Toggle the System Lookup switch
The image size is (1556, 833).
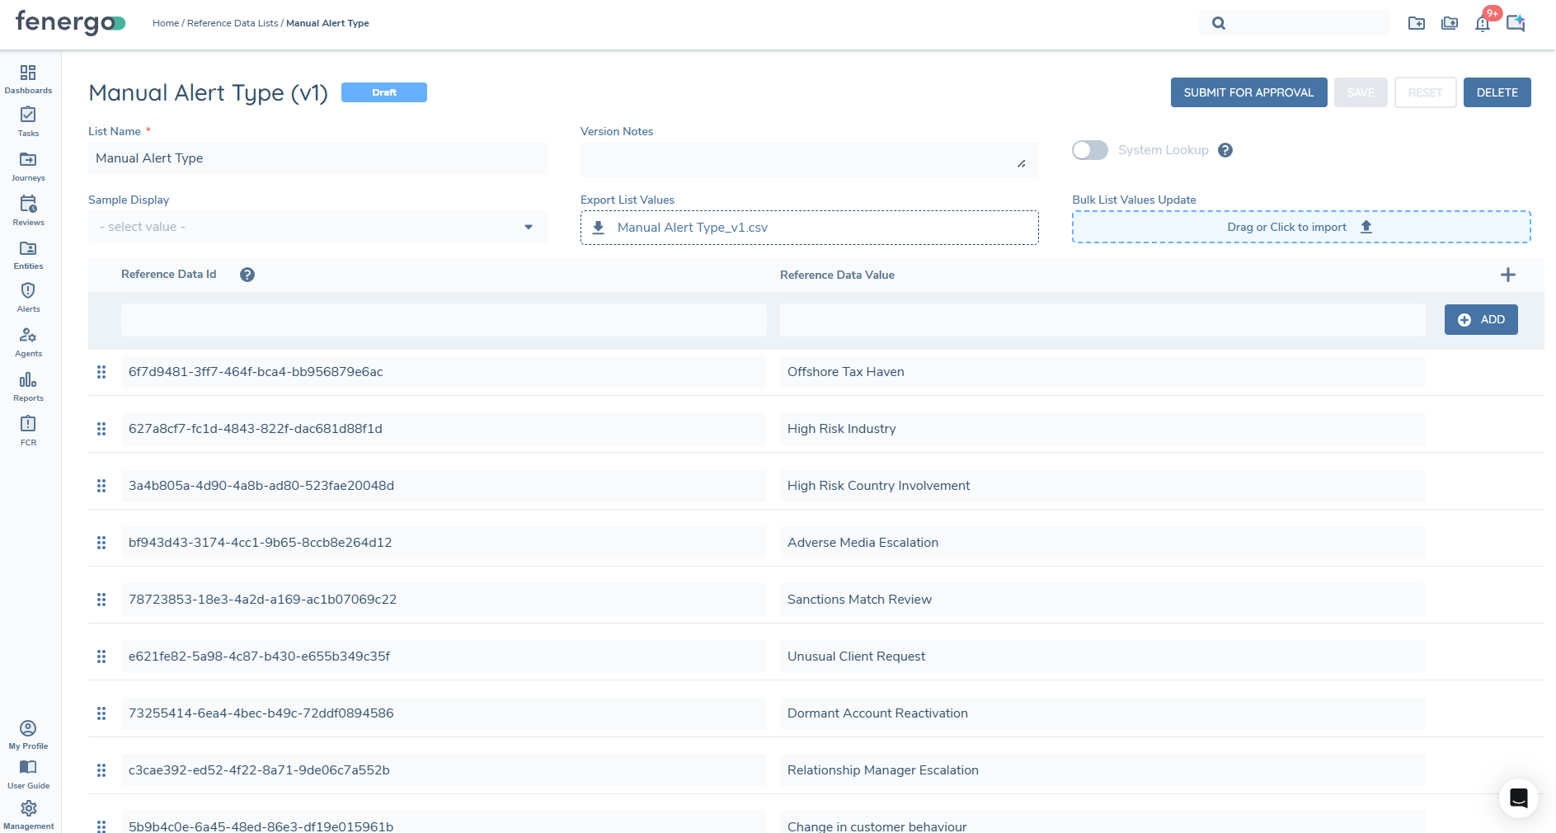[1089, 150]
